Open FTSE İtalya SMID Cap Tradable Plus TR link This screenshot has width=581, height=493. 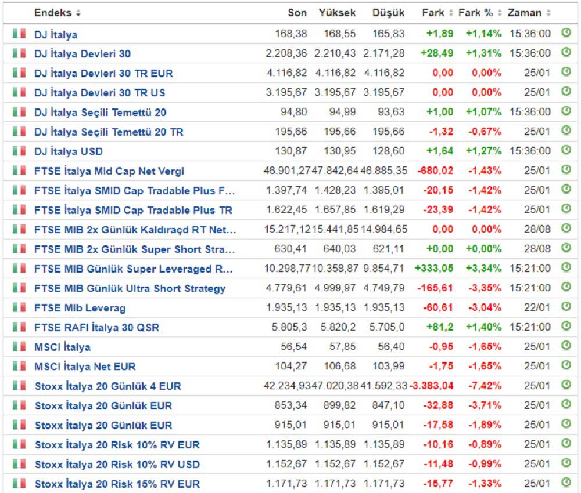[x=134, y=211]
